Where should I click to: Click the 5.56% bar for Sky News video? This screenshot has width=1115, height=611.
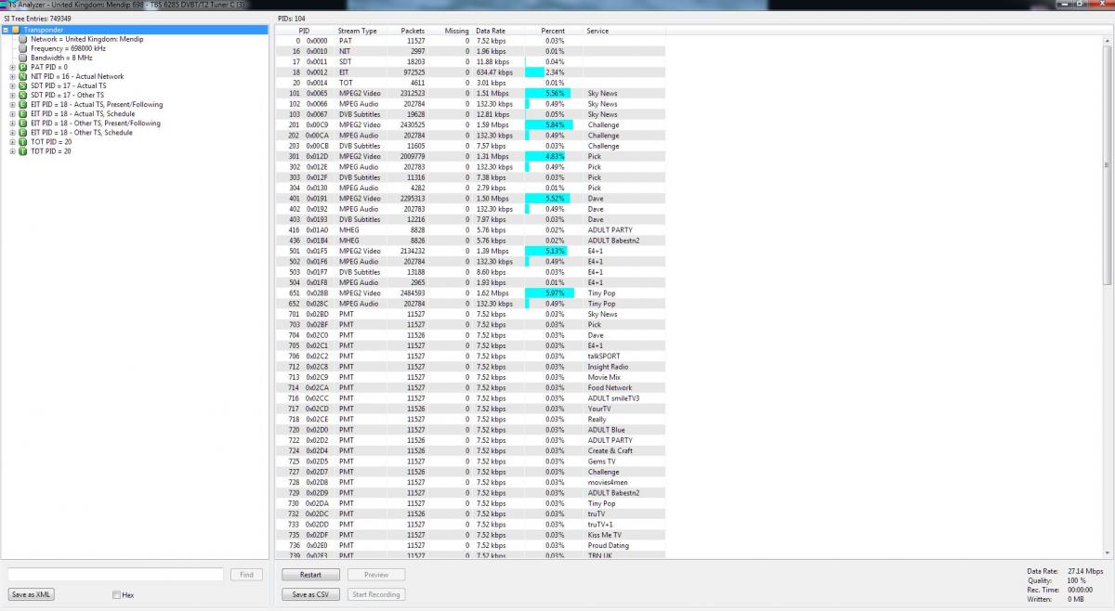pyautogui.click(x=548, y=94)
